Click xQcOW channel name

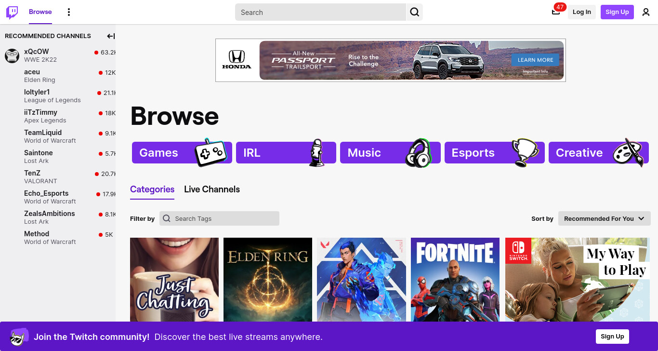(37, 52)
